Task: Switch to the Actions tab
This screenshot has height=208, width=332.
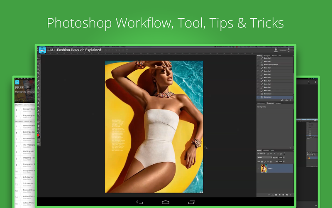Action: pos(274,56)
